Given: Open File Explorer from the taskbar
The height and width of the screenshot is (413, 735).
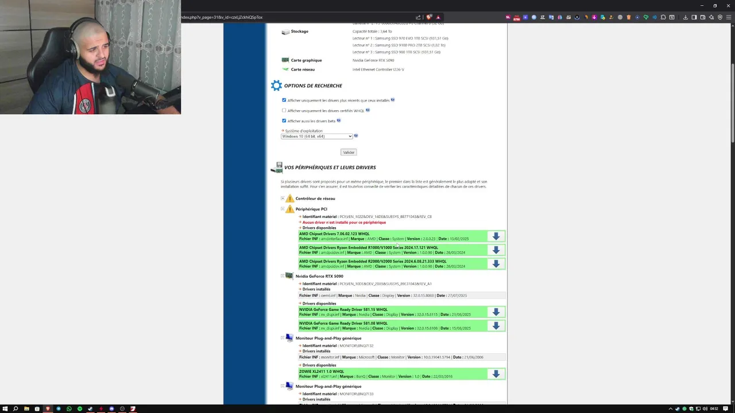Looking at the screenshot, I should pyautogui.click(x=26, y=409).
